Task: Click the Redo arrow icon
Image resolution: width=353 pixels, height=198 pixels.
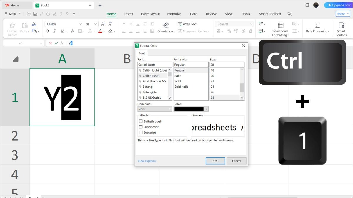Action: click(x=67, y=14)
